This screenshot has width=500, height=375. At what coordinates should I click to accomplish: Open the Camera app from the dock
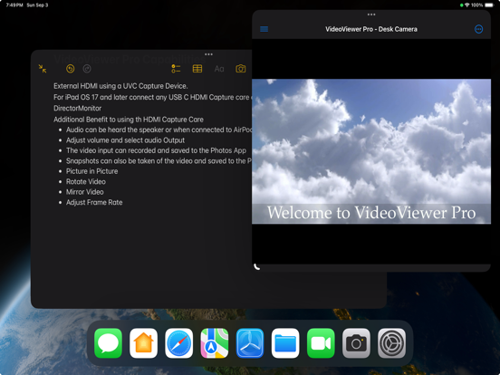pyautogui.click(x=356, y=343)
